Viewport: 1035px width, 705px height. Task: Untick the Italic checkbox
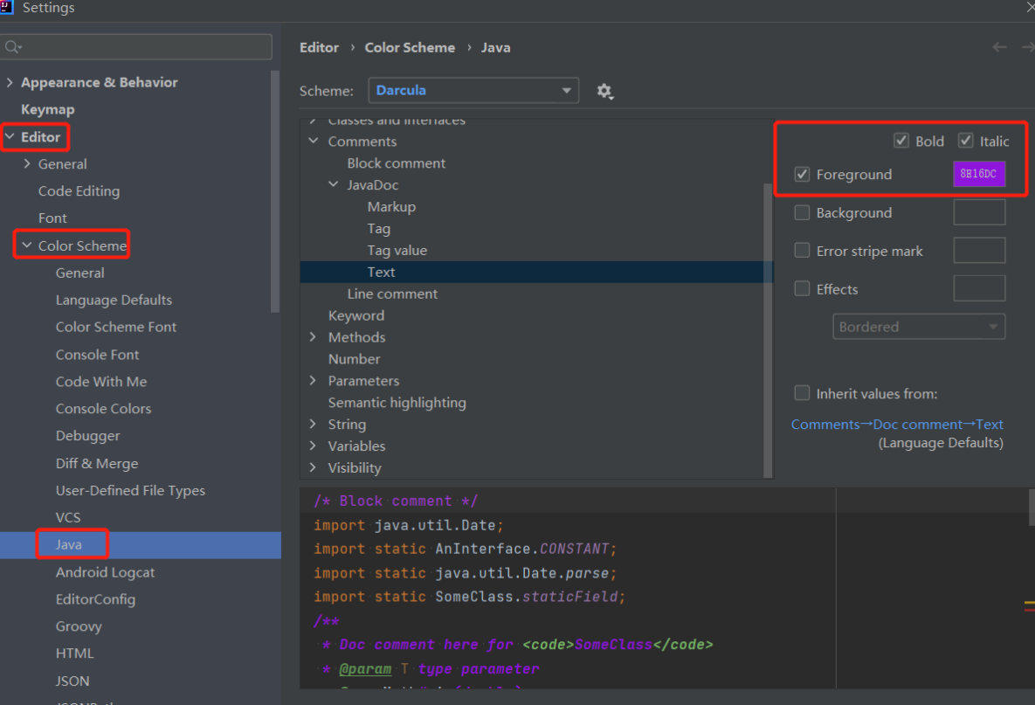(x=965, y=141)
